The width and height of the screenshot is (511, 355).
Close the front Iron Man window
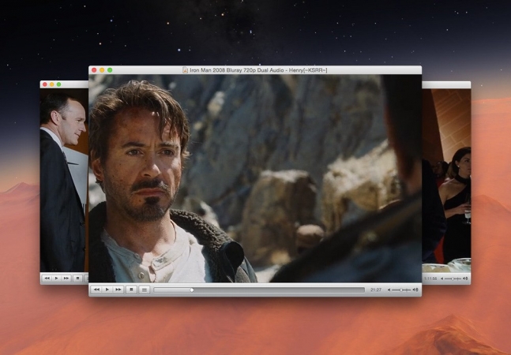(94, 70)
